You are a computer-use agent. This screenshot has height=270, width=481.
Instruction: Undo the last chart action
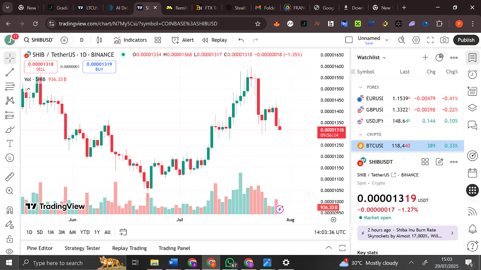tap(241, 40)
